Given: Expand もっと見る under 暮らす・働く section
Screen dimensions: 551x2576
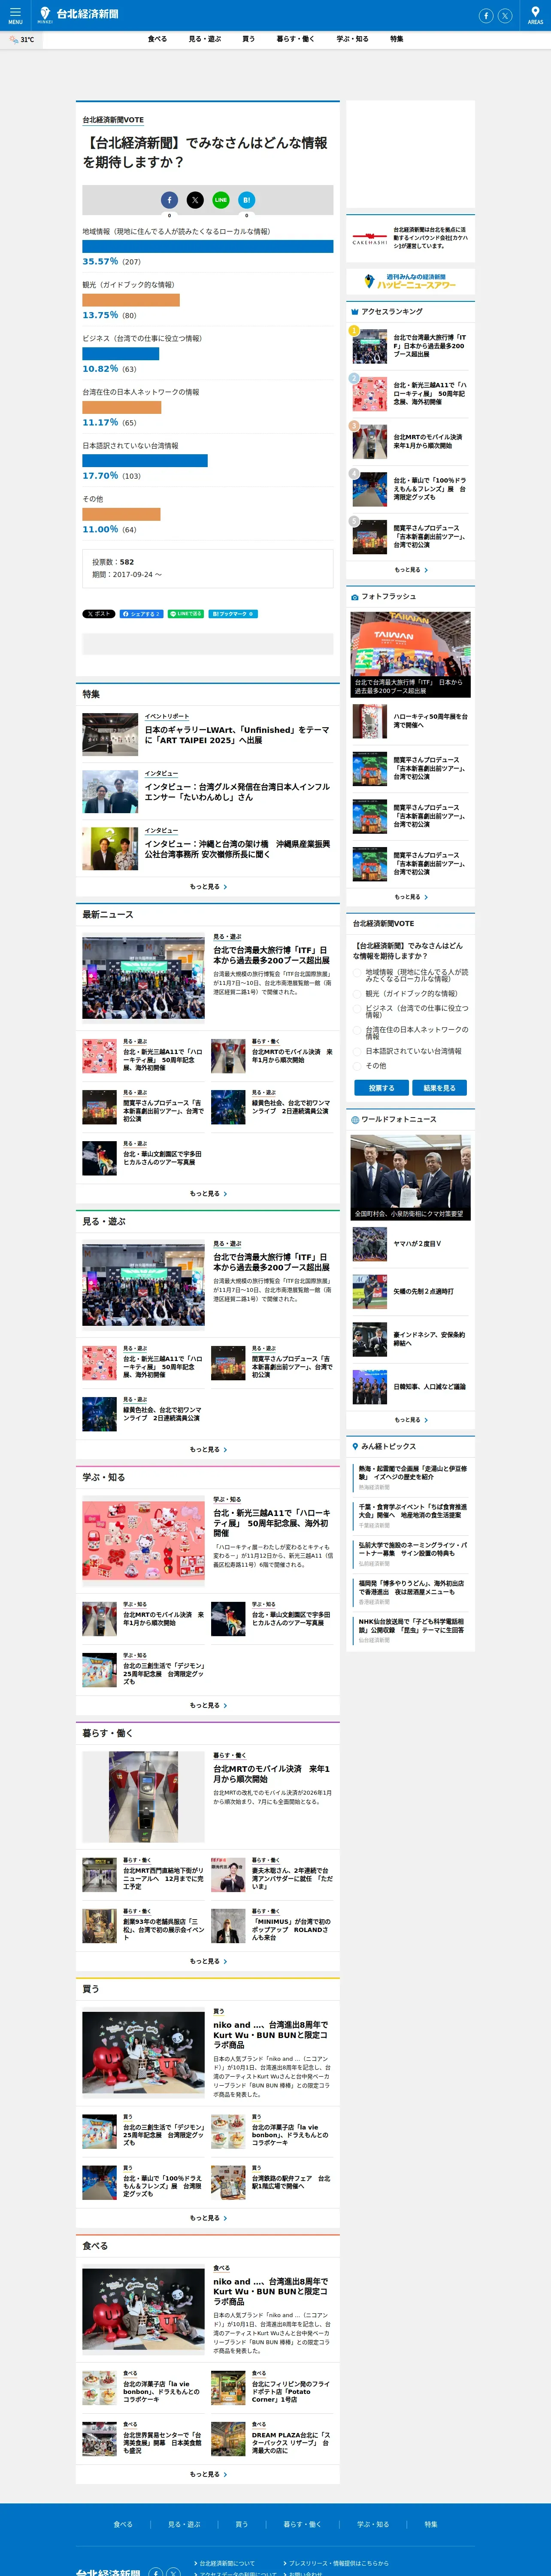Looking at the screenshot, I should pos(208,1962).
